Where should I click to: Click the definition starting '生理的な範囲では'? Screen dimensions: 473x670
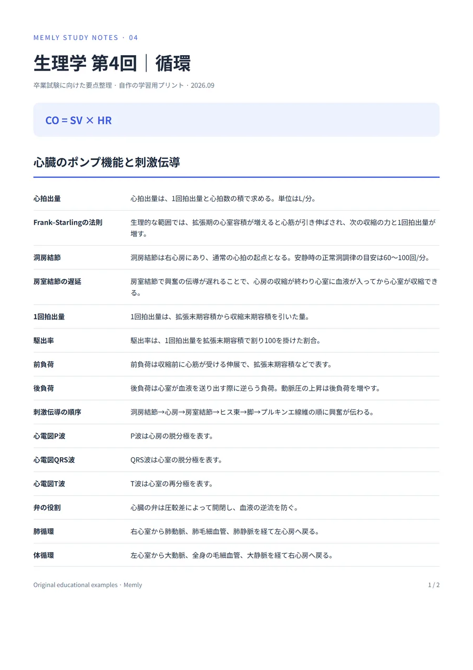point(283,228)
